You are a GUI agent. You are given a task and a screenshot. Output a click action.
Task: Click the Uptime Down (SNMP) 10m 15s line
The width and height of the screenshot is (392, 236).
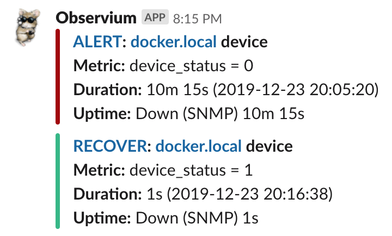189,114
